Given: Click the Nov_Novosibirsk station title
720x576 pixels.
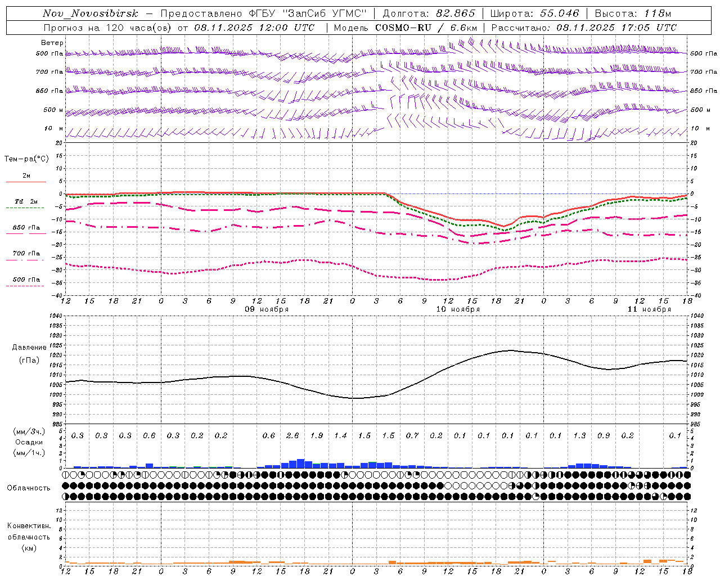Looking at the screenshot, I should (x=91, y=13).
